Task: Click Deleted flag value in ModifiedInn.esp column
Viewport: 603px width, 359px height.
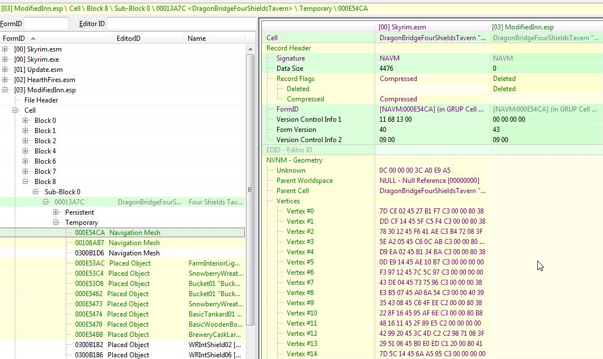Action: tap(504, 89)
